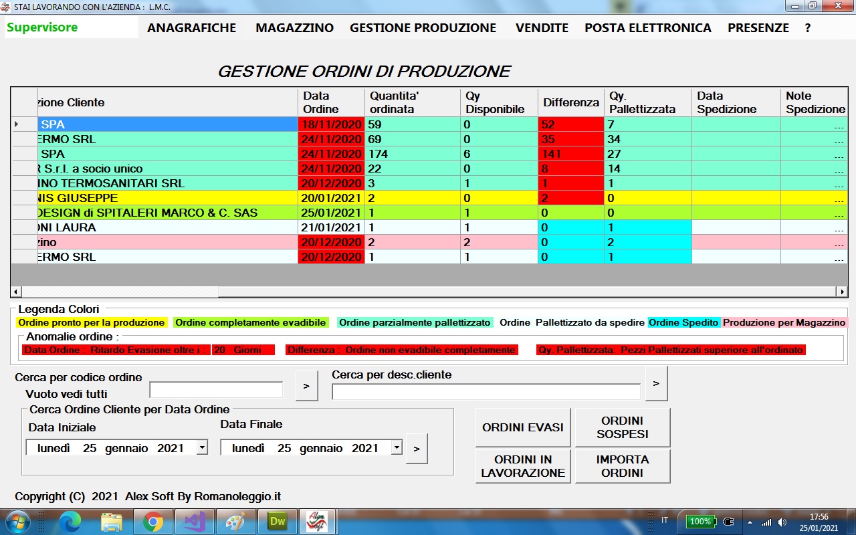The width and height of the screenshot is (856, 535).
Task: Open the MAGAZZINO menu
Action: (x=294, y=28)
